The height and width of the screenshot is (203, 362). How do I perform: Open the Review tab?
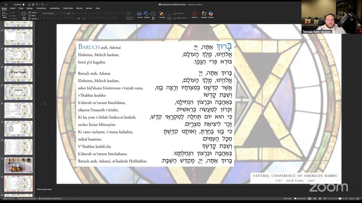(89, 8)
